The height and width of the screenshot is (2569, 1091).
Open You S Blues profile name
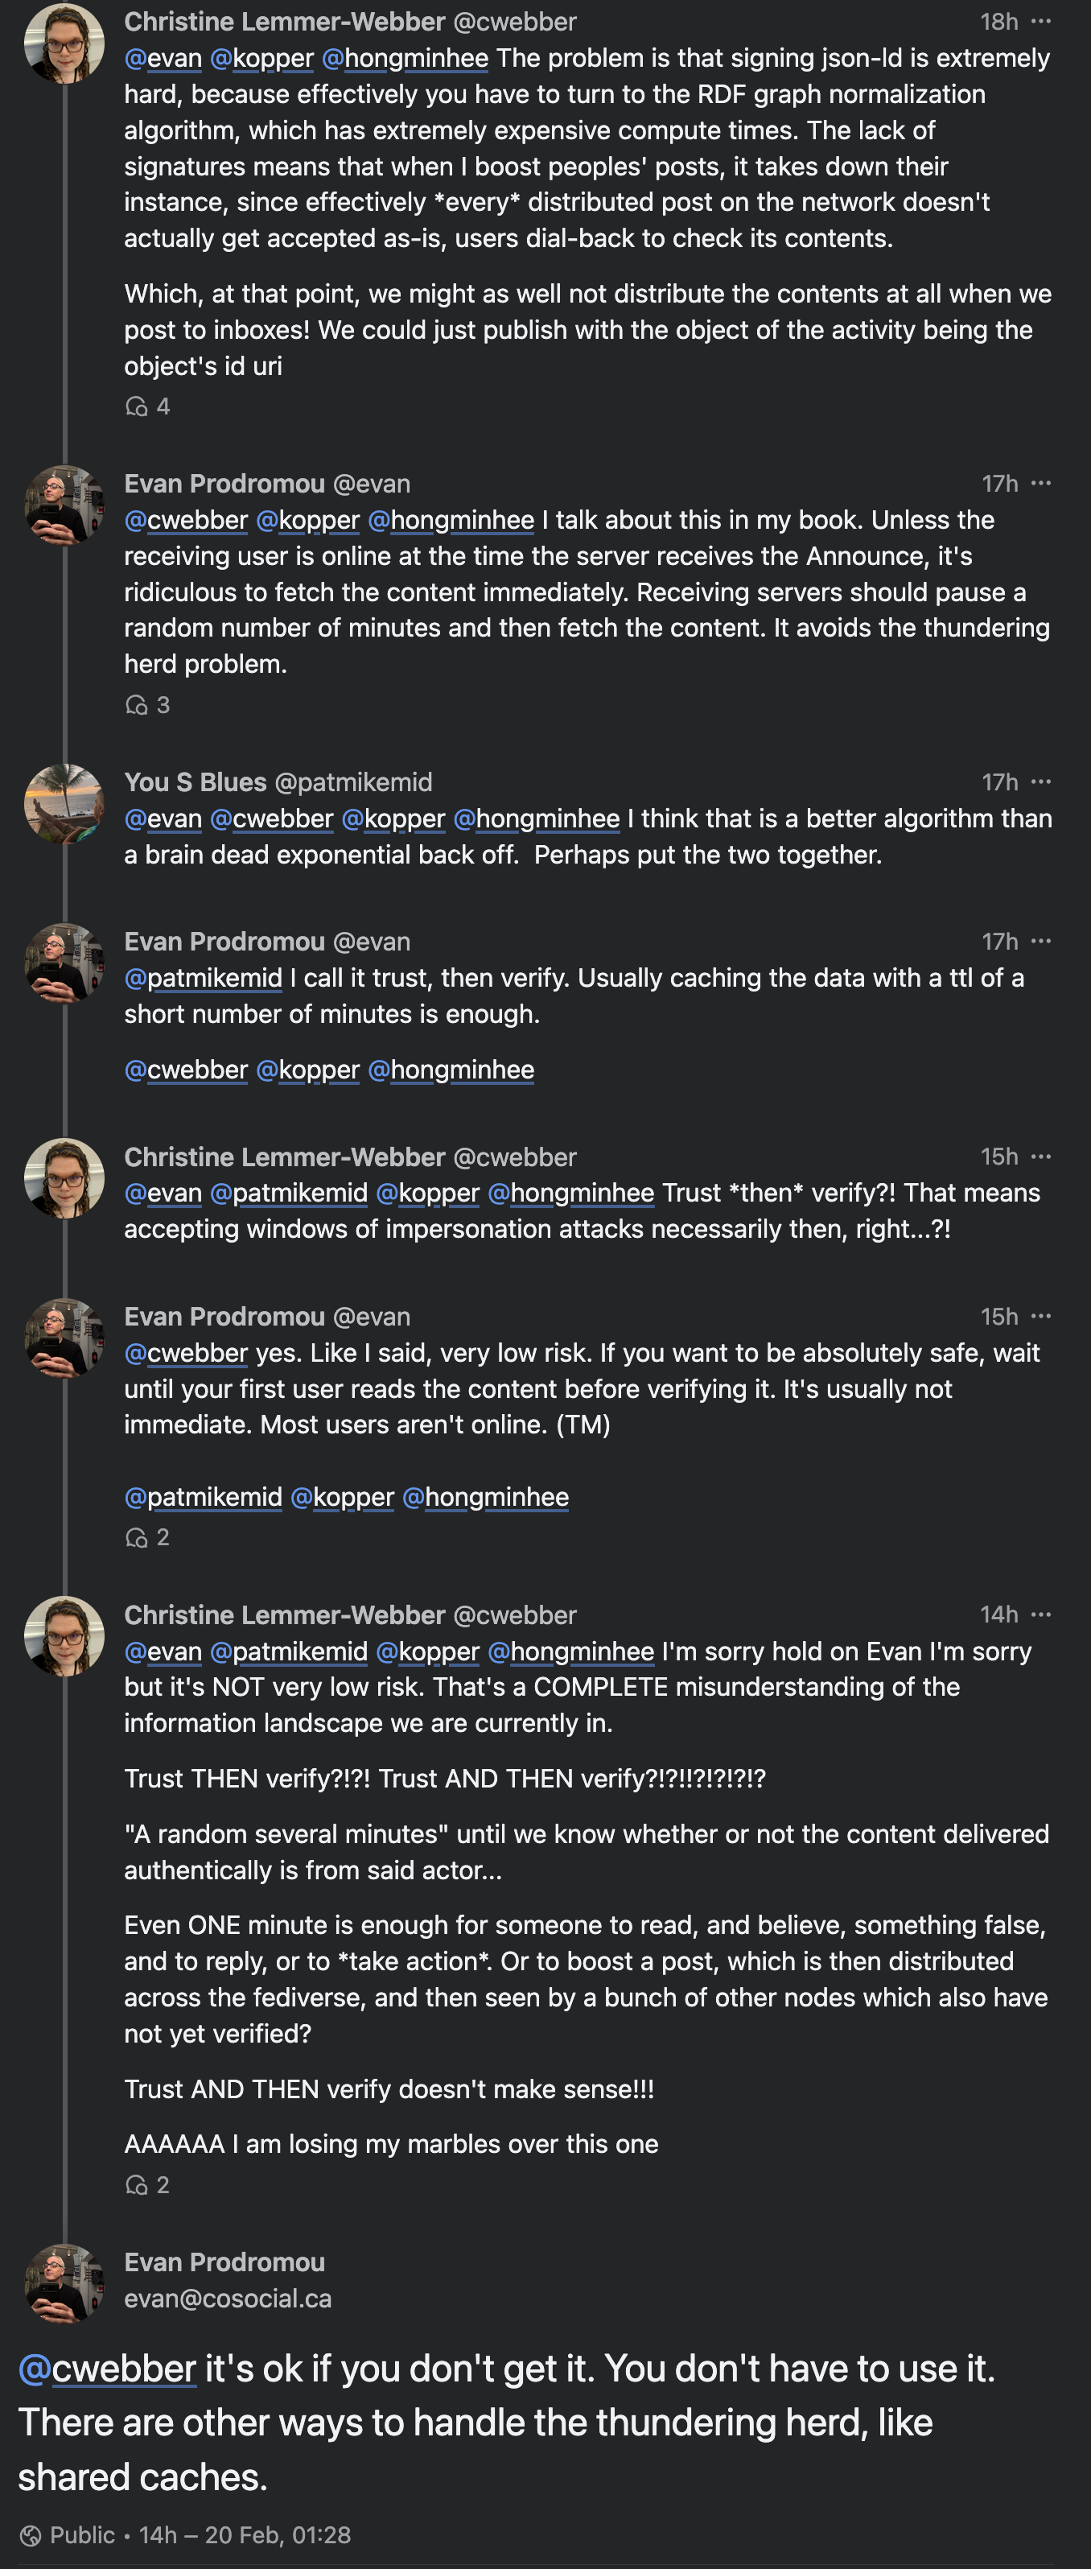[x=196, y=783]
